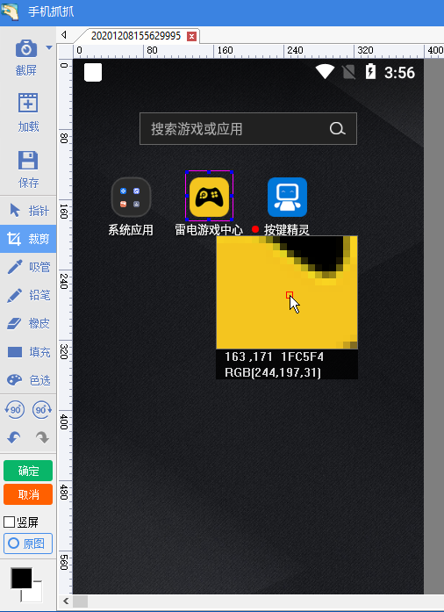Select the 铅笔 pencil tool

click(x=28, y=295)
